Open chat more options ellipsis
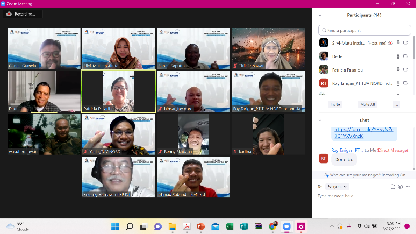This screenshot has width=416, height=234. (x=408, y=186)
